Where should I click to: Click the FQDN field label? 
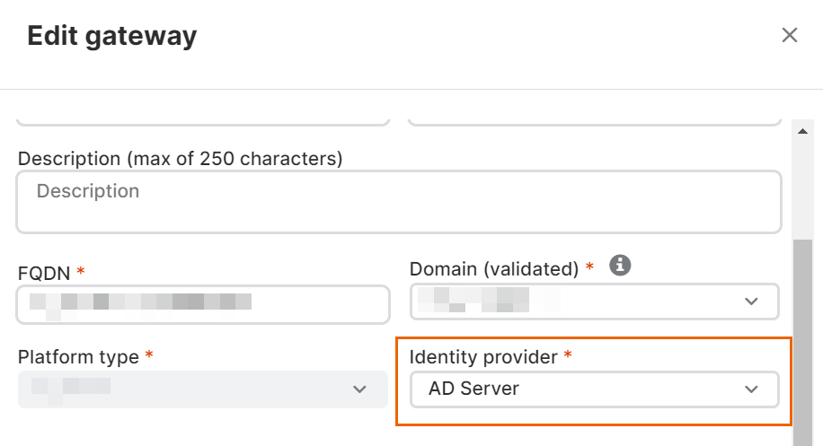(x=44, y=271)
